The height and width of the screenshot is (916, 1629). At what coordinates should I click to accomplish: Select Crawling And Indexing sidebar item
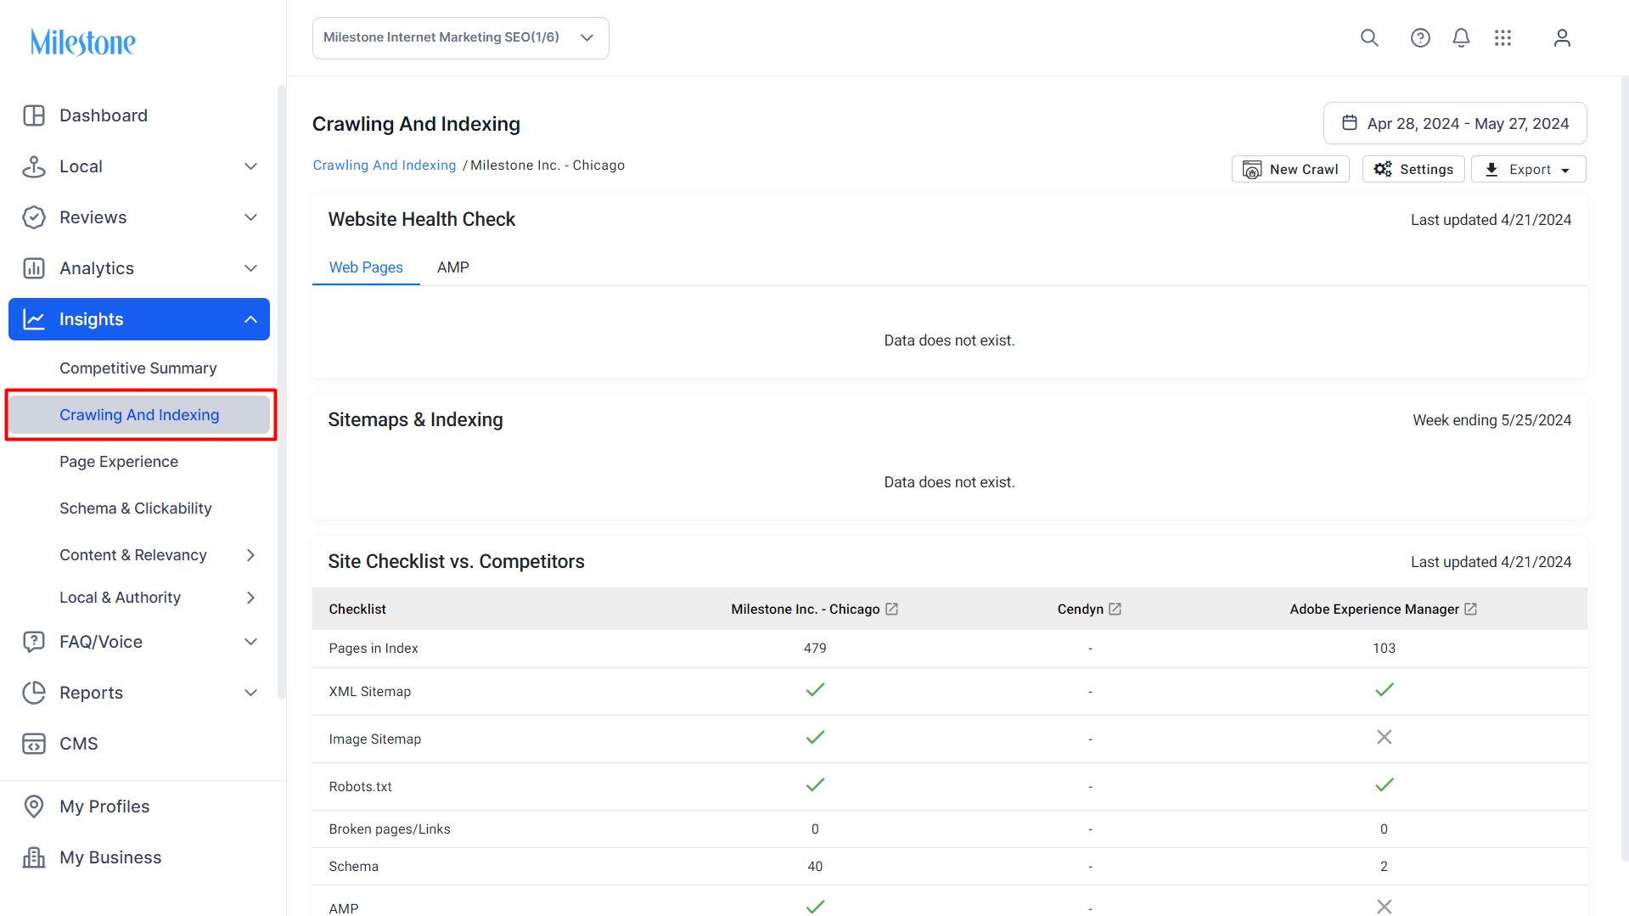[x=139, y=415]
